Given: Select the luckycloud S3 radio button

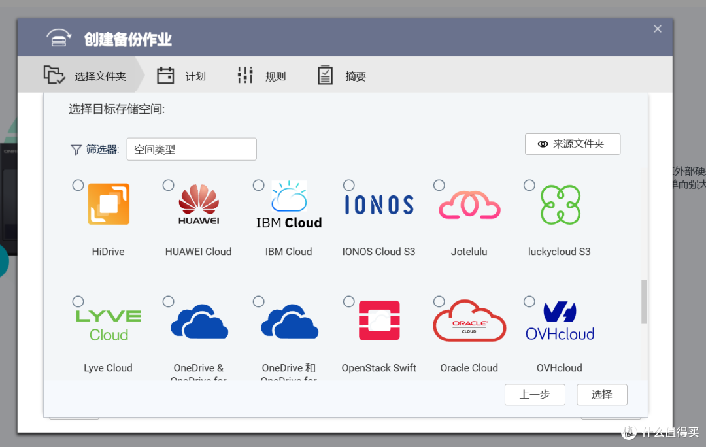Looking at the screenshot, I should (529, 185).
